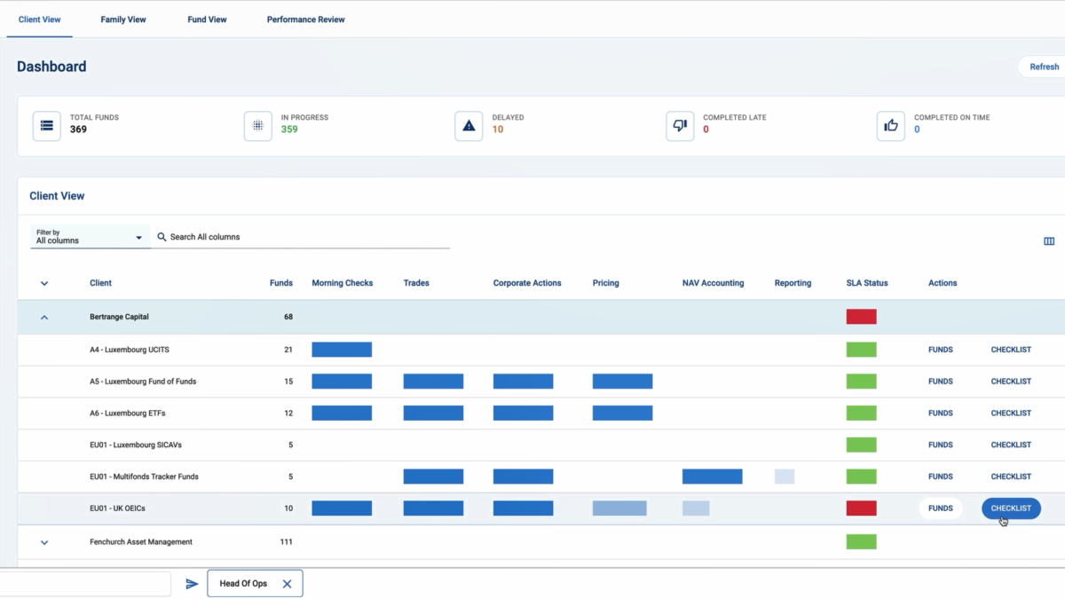Image resolution: width=1065 pixels, height=599 pixels.
Task: Collapse the Bertrange Capital row
Action: point(43,317)
